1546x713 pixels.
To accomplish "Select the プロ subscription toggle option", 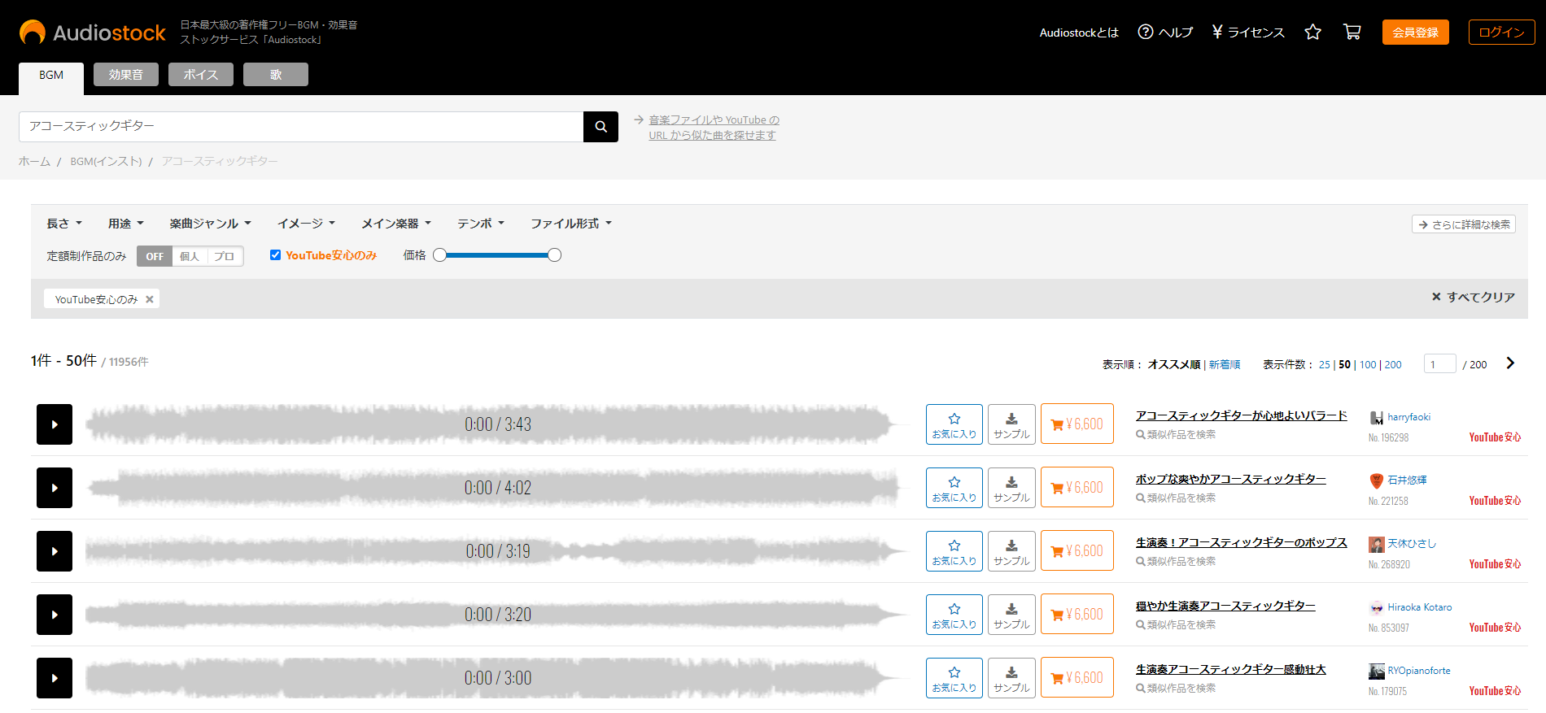I will pos(225,256).
